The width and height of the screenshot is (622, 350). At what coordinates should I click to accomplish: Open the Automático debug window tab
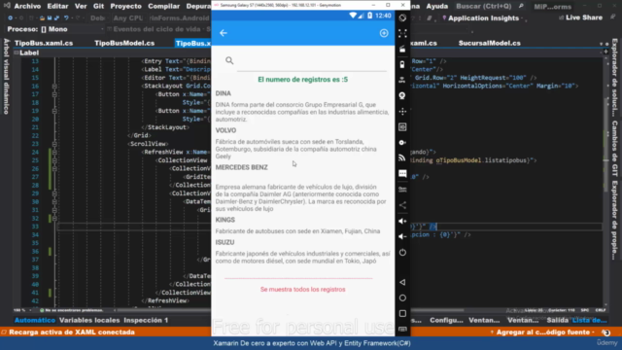click(x=35, y=320)
